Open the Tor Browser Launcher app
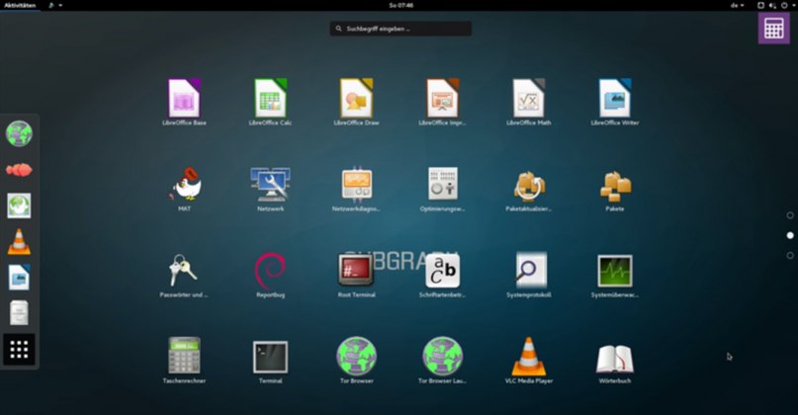Viewport: 798px width, 415px height. tap(442, 360)
